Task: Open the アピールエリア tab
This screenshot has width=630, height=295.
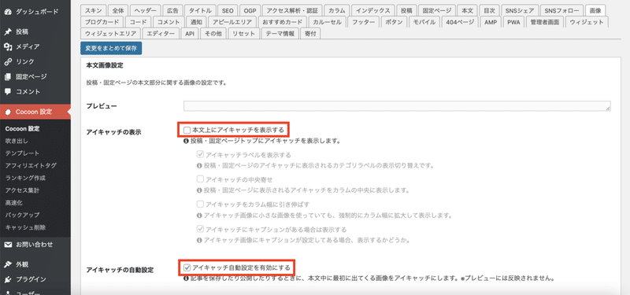Action: pos(232,22)
